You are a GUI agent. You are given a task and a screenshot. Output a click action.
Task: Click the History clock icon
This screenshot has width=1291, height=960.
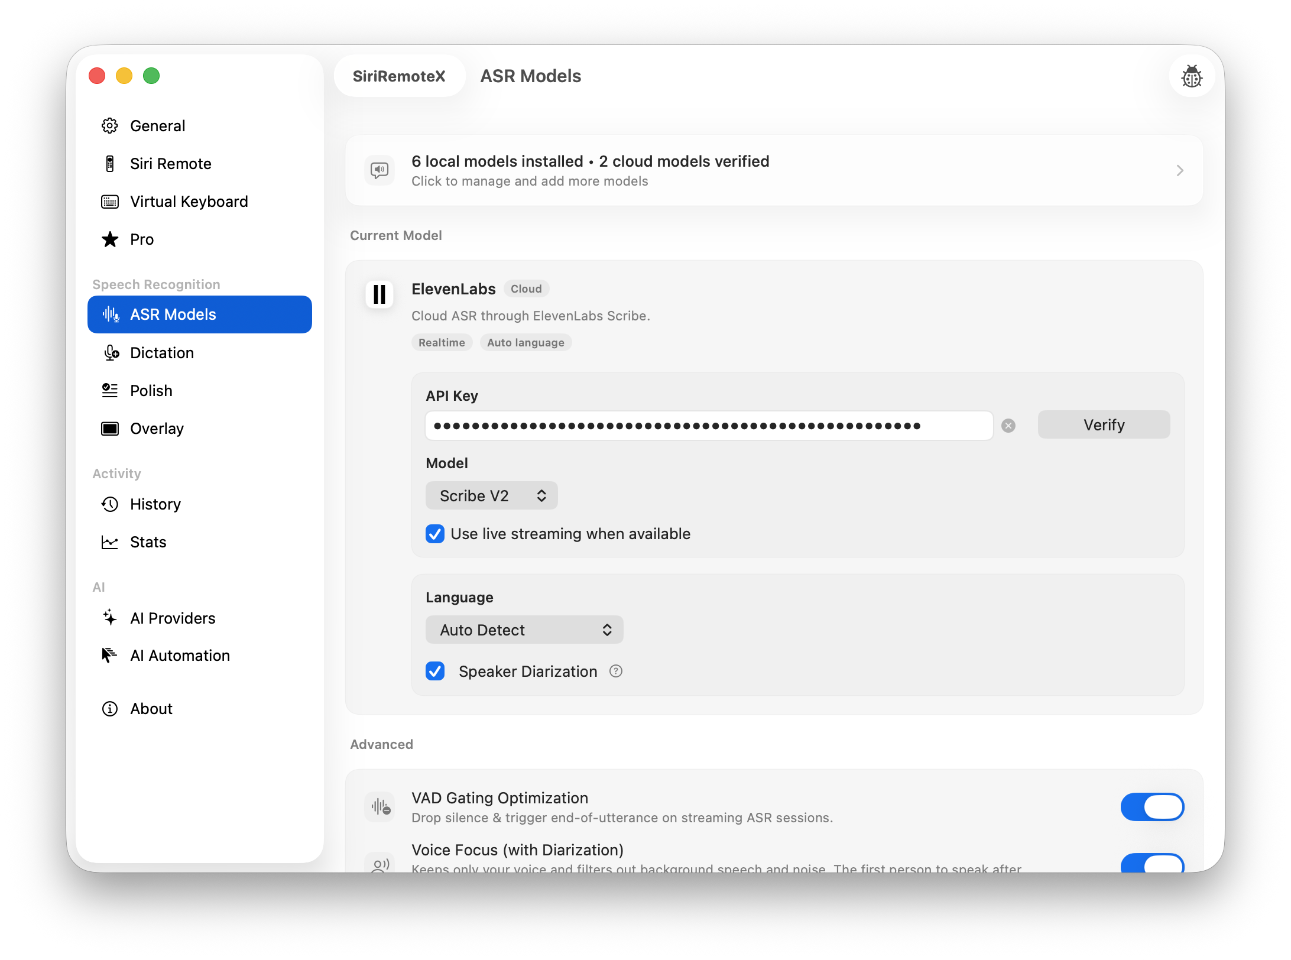pos(110,504)
